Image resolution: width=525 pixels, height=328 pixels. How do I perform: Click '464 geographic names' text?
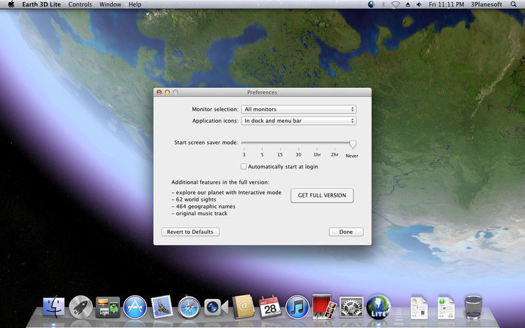(205, 207)
